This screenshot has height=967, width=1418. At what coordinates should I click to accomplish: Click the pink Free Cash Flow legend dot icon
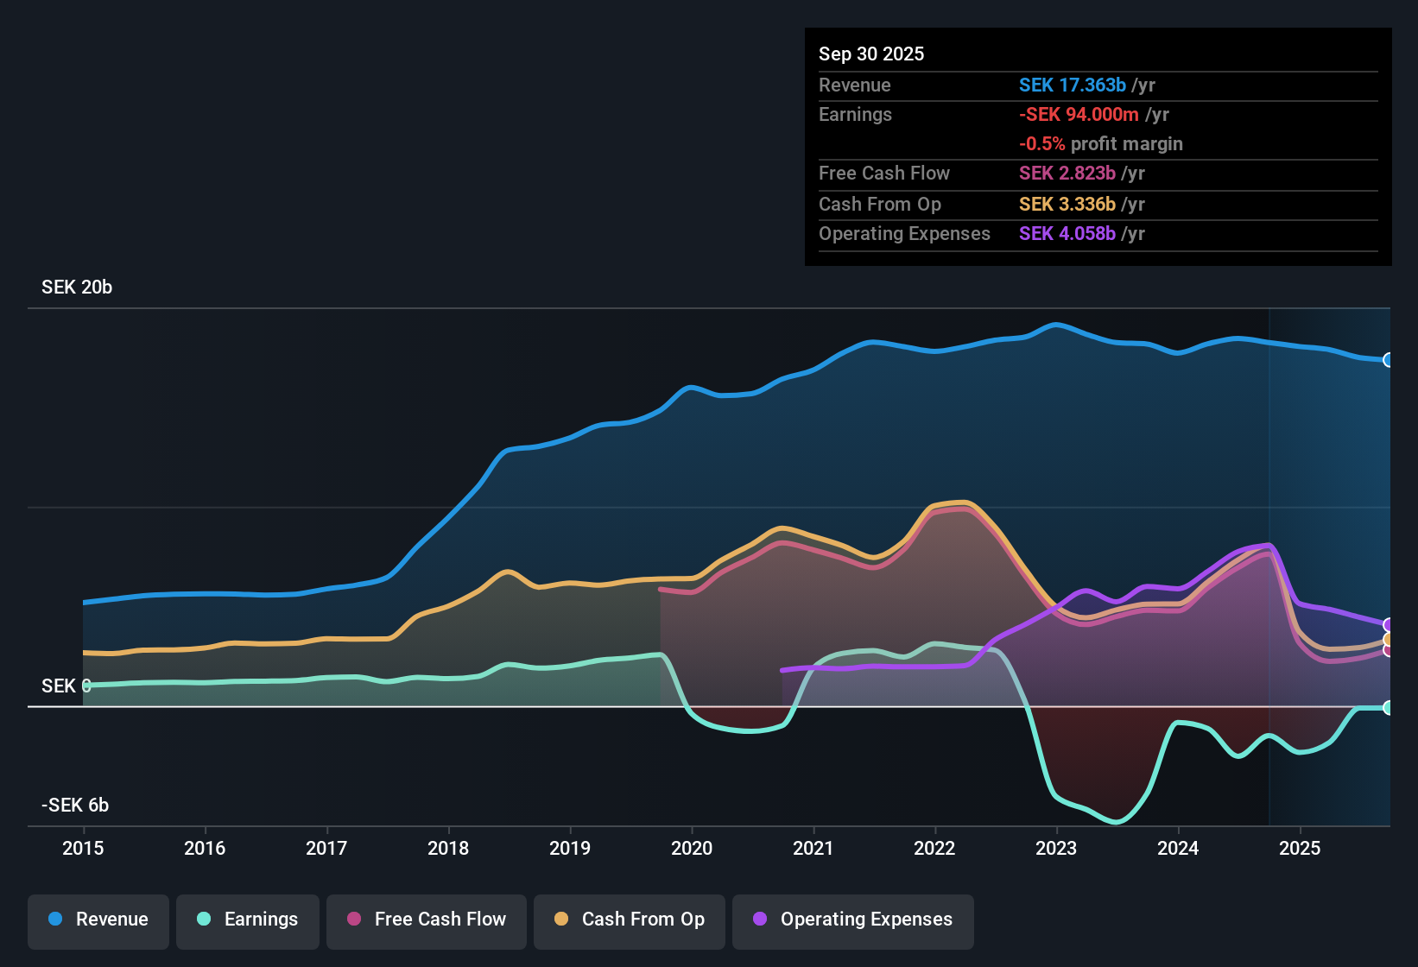click(354, 920)
